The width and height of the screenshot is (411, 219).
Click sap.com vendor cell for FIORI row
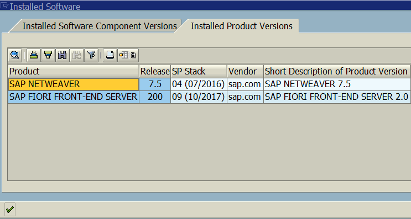(x=245, y=97)
